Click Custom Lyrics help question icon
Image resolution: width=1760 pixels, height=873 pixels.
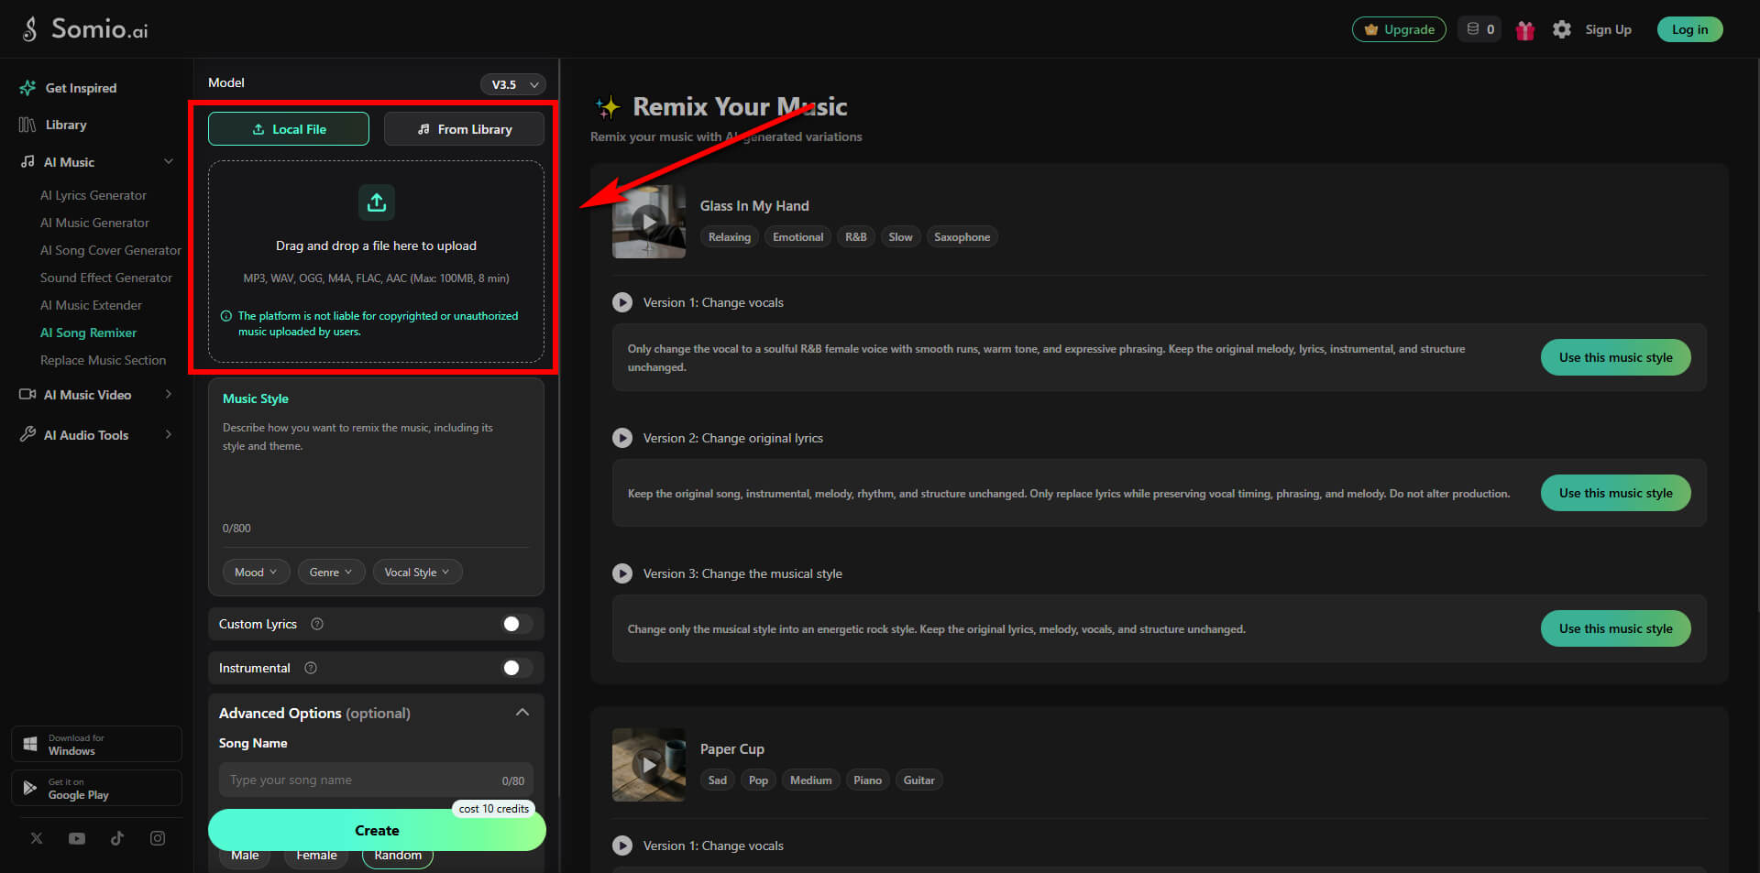coord(317,624)
